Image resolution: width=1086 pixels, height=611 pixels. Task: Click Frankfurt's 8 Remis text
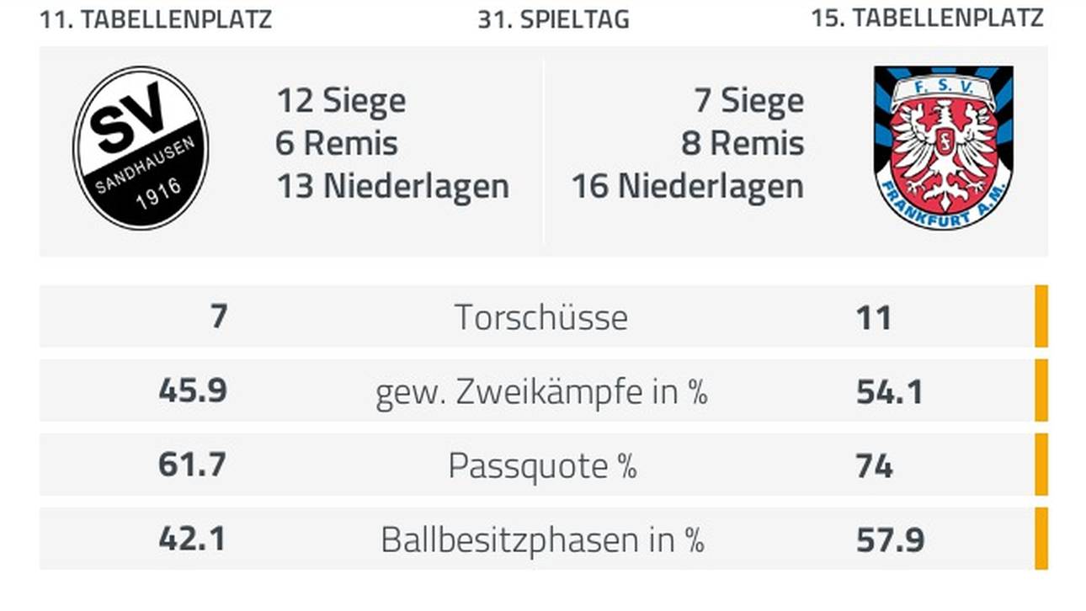pyautogui.click(x=743, y=143)
